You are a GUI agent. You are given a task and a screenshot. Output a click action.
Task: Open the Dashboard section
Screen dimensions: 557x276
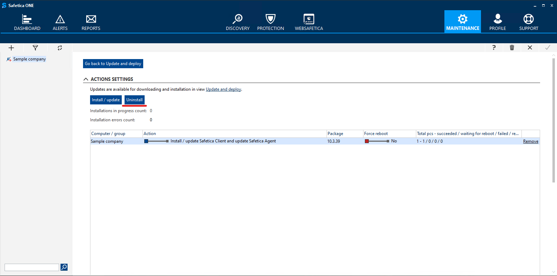[27, 22]
